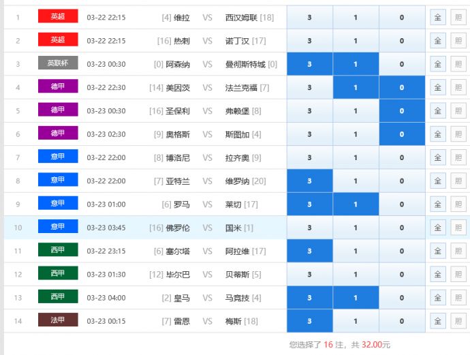Open the 拉齐奥 team link
The image size is (470, 355).
pos(238,158)
